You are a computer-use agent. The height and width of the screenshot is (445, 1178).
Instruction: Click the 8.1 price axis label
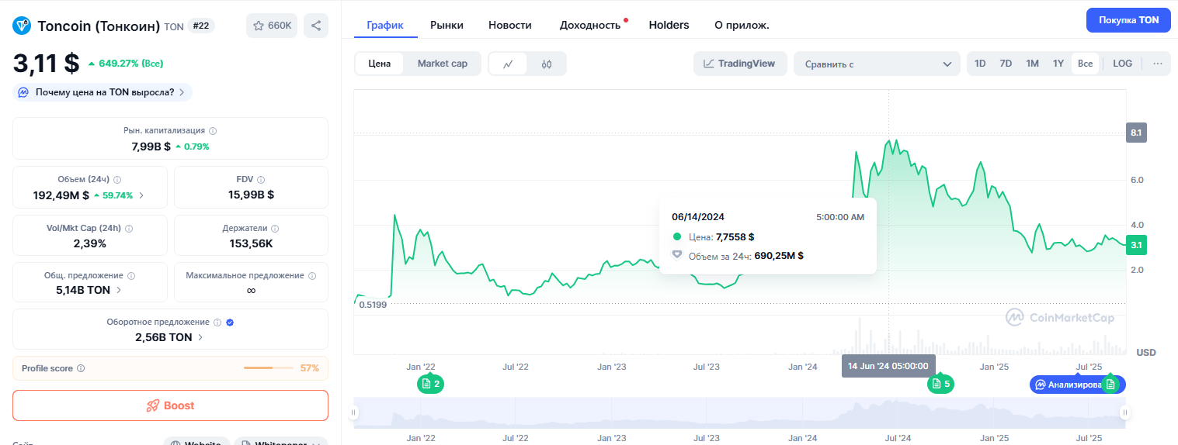(x=1136, y=133)
